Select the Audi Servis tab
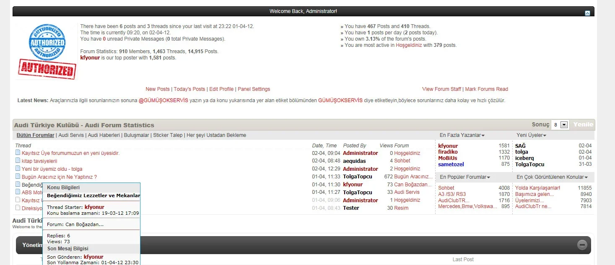The image size is (615, 265). pos(71,135)
